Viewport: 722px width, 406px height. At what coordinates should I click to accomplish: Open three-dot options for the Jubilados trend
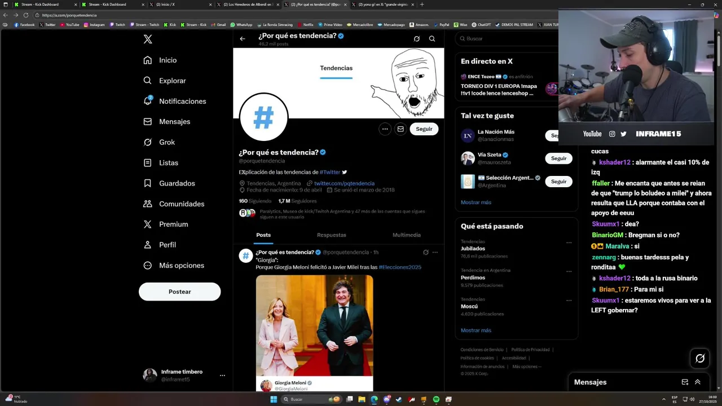pyautogui.click(x=568, y=242)
